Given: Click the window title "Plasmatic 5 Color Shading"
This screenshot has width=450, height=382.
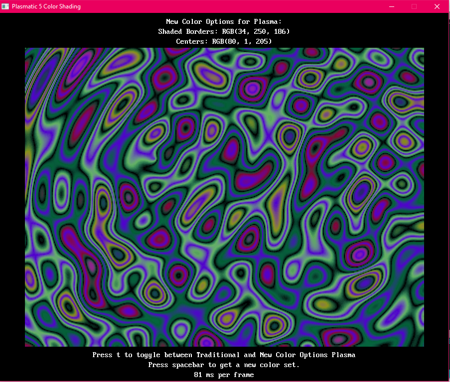Looking at the screenshot, I should pos(46,6).
